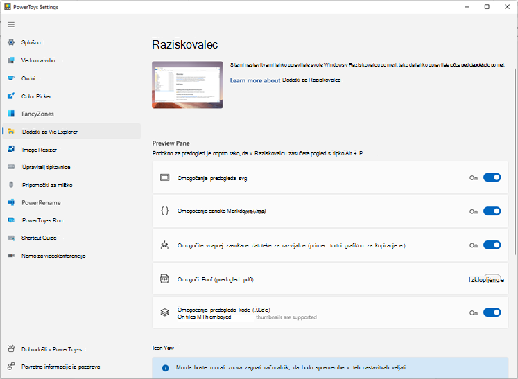Click the PowerToys Run icon
Screen dimensions: 518x379
click(x=11, y=220)
